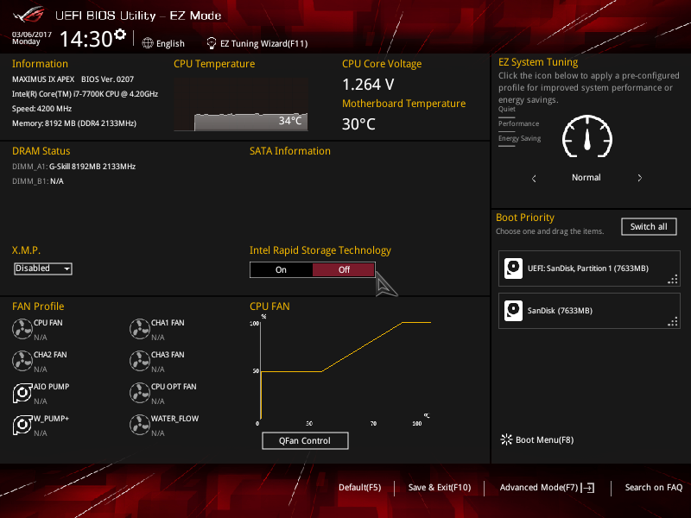691x518 pixels.
Task: Open the X.M.P. Disabled dropdown
Action: pyautogui.click(x=42, y=268)
